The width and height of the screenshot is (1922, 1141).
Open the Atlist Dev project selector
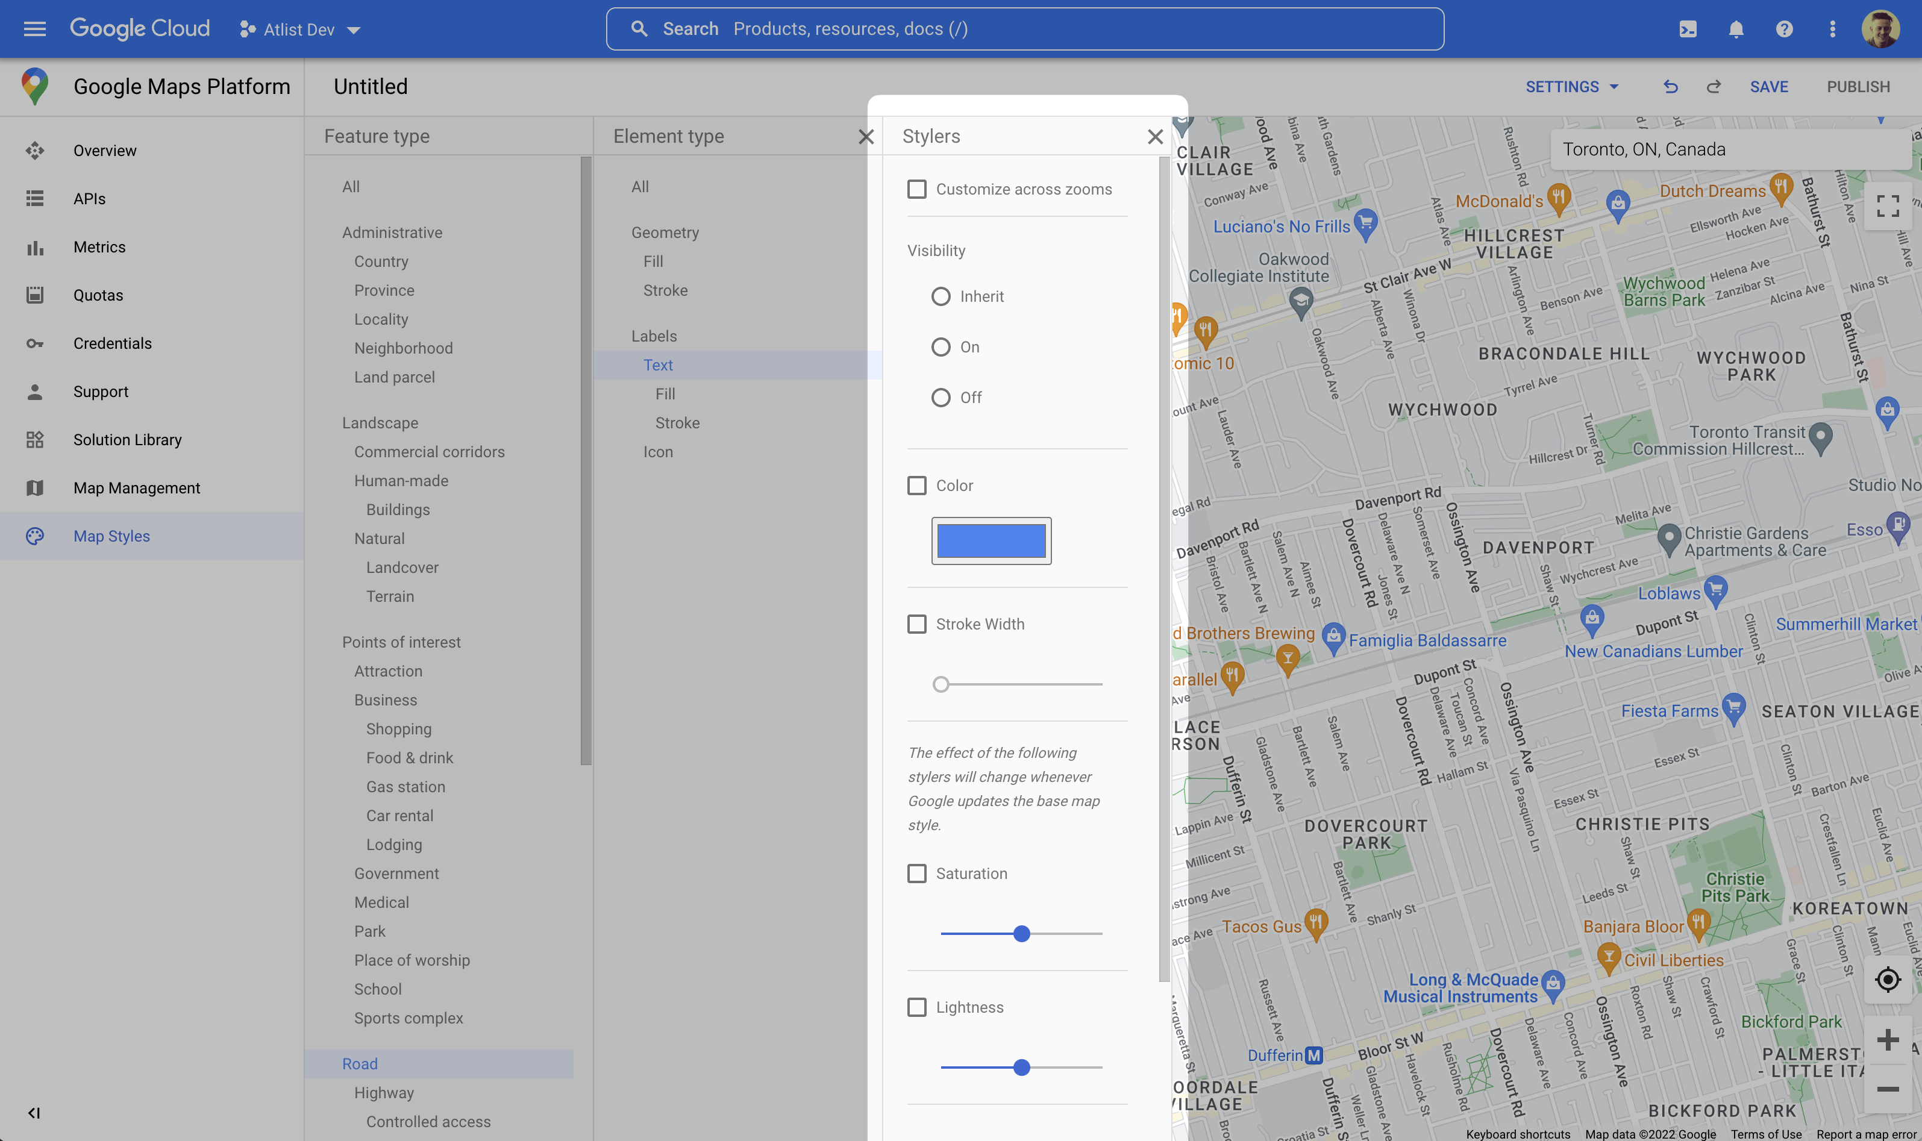point(300,29)
